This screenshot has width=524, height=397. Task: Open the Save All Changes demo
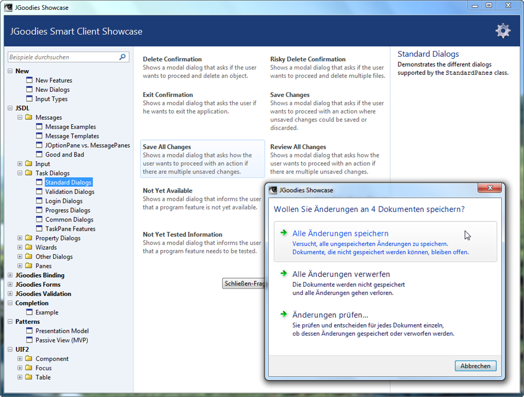(203, 159)
